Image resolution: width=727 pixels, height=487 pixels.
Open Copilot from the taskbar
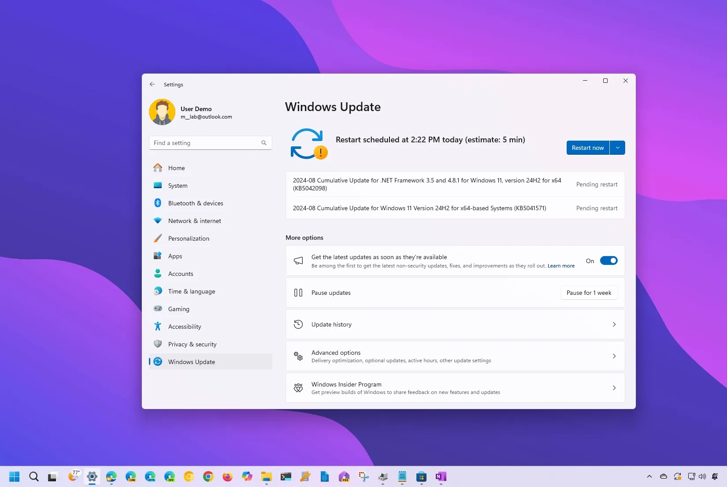[247, 476]
